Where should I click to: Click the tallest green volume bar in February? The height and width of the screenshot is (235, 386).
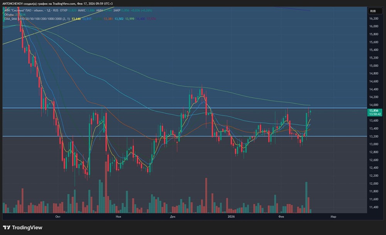pos(306,197)
